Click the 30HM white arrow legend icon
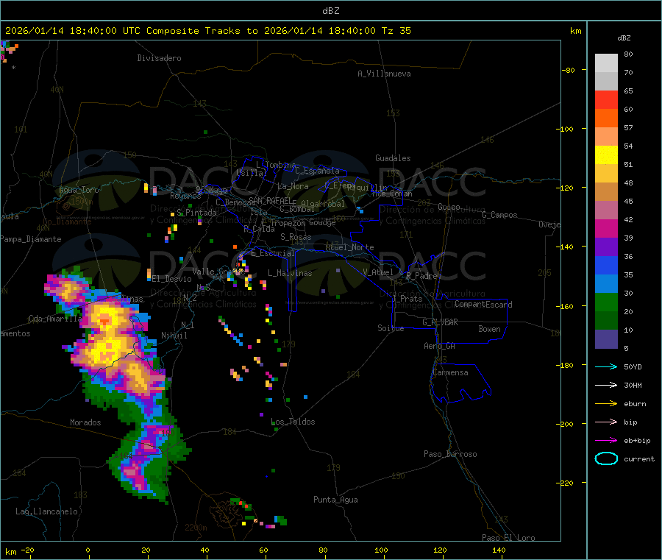The height and width of the screenshot is (560, 662). pyautogui.click(x=606, y=385)
